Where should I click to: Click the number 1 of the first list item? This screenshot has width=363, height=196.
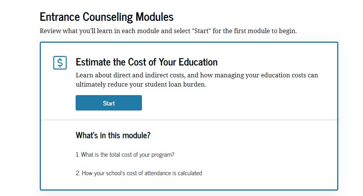77,155
